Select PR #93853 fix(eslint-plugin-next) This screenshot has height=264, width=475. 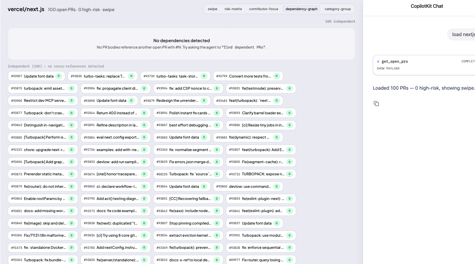261,199
